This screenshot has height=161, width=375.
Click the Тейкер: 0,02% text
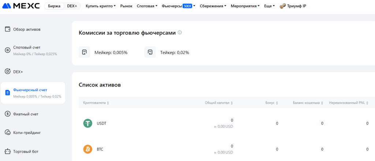click(x=175, y=53)
